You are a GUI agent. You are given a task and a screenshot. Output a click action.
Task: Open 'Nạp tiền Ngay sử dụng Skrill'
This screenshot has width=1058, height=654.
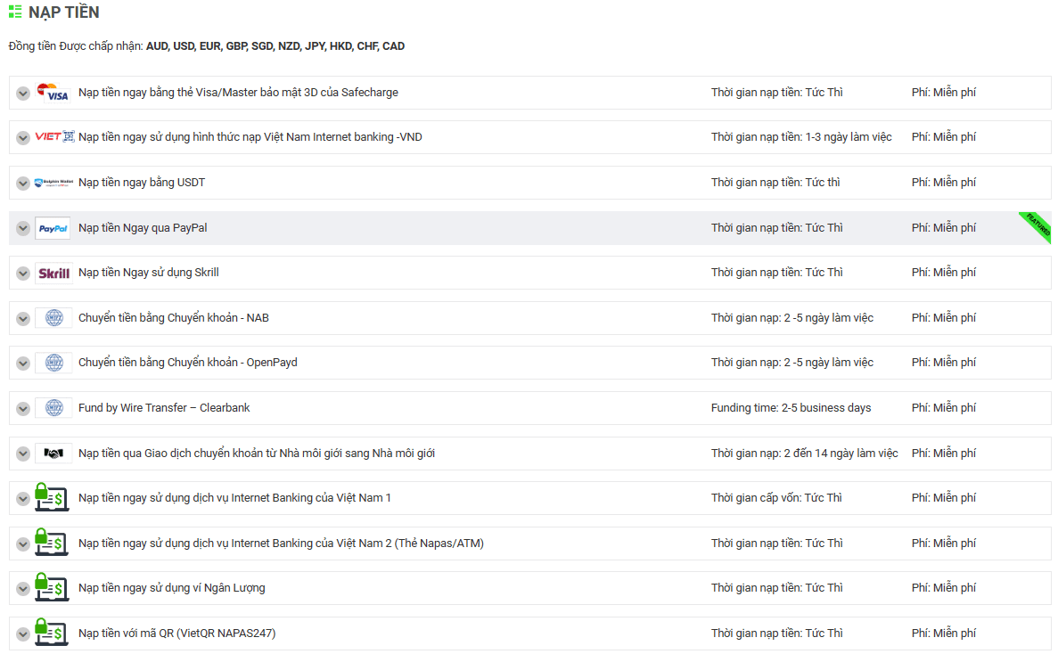click(x=149, y=273)
